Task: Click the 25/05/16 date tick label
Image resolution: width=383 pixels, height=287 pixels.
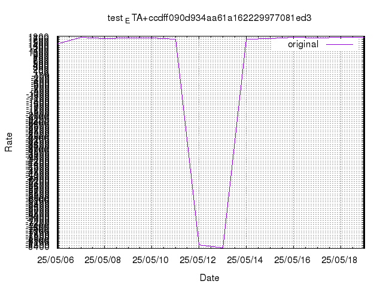Action: coord(292,260)
